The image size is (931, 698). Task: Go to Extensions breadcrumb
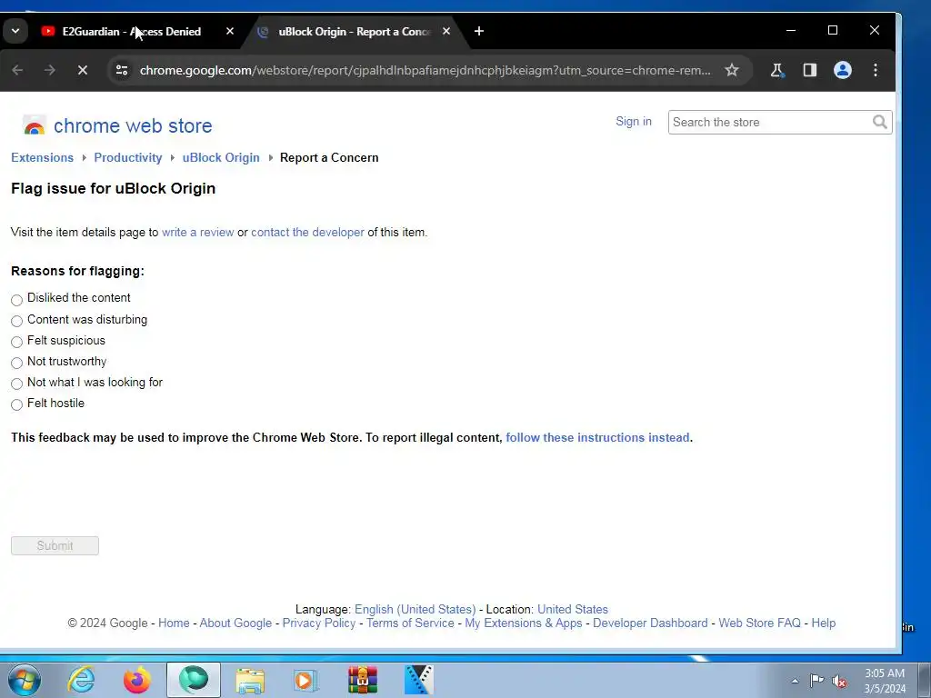(42, 157)
